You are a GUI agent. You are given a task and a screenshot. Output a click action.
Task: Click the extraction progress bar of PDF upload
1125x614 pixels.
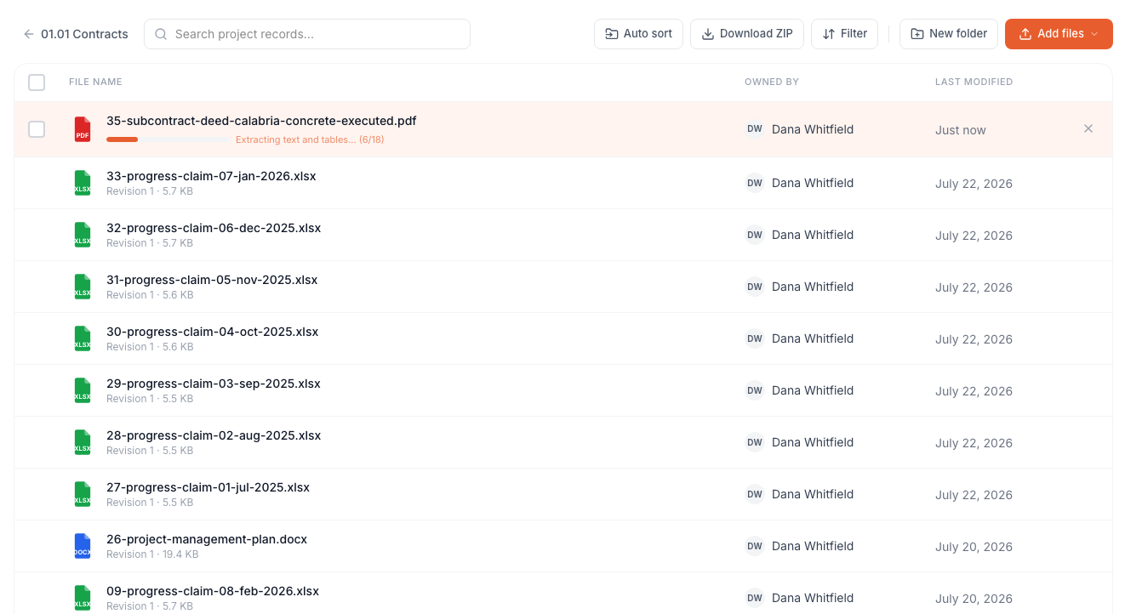click(x=167, y=139)
